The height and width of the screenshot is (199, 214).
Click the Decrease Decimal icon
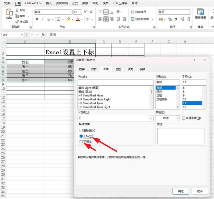(188, 19)
